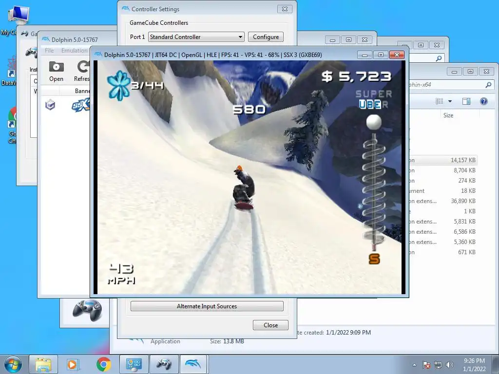The height and width of the screenshot is (374, 499).
Task: Switch to Game Controllers taskbar item
Action: (164, 364)
